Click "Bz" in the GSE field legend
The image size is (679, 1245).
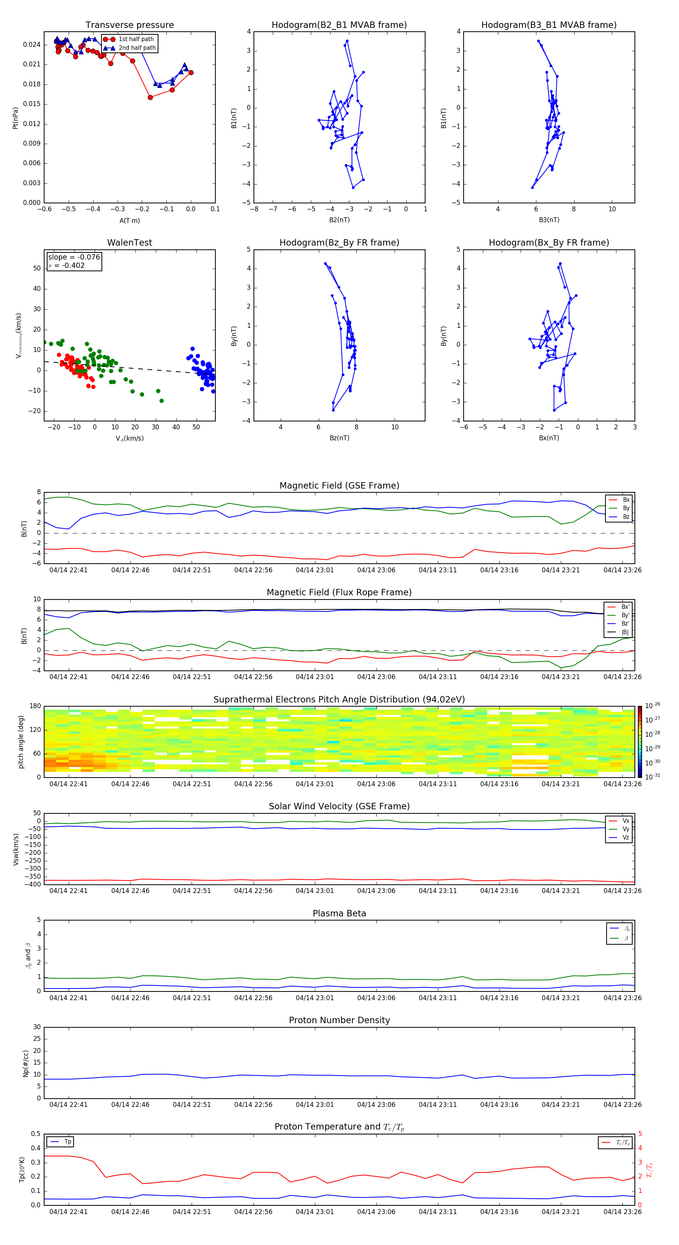(x=619, y=516)
